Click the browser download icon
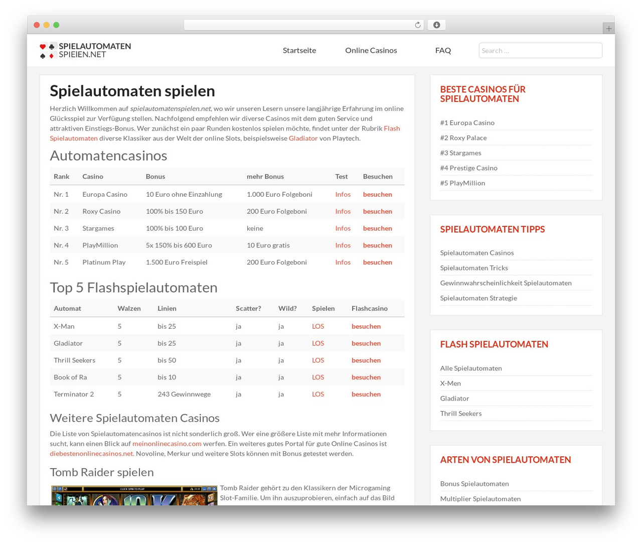 (x=436, y=25)
